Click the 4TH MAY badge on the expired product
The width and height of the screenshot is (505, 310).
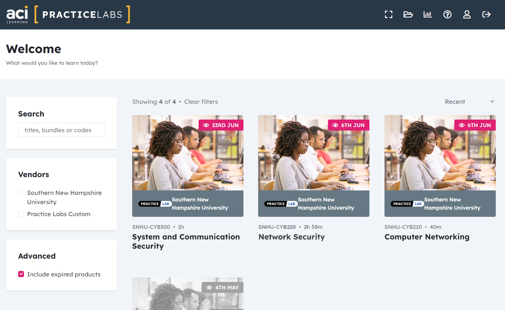(x=223, y=287)
